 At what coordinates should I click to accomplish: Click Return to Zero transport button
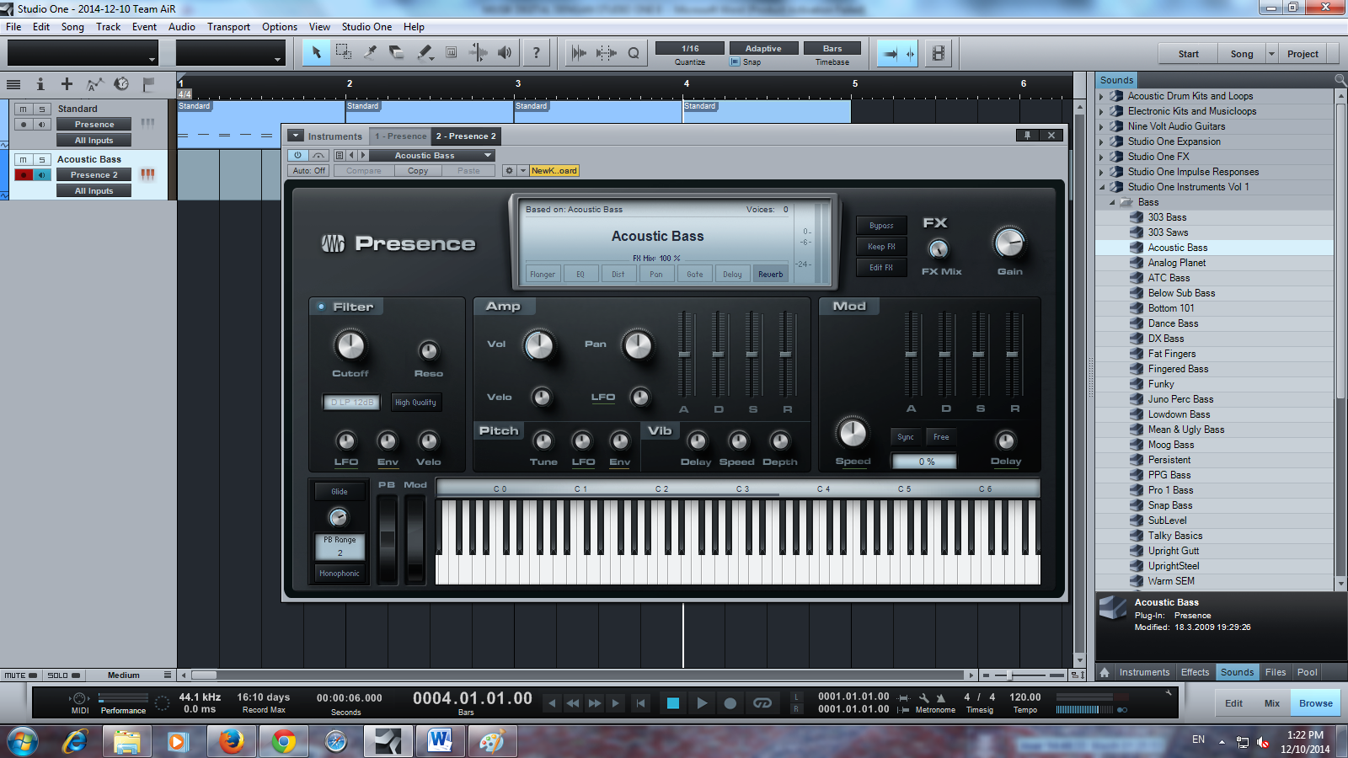640,703
